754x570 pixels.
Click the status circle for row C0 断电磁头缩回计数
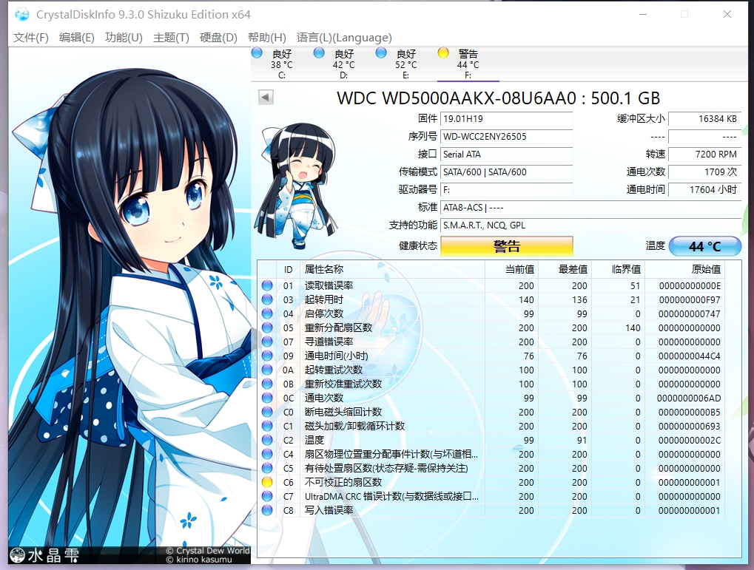pyautogui.click(x=267, y=412)
